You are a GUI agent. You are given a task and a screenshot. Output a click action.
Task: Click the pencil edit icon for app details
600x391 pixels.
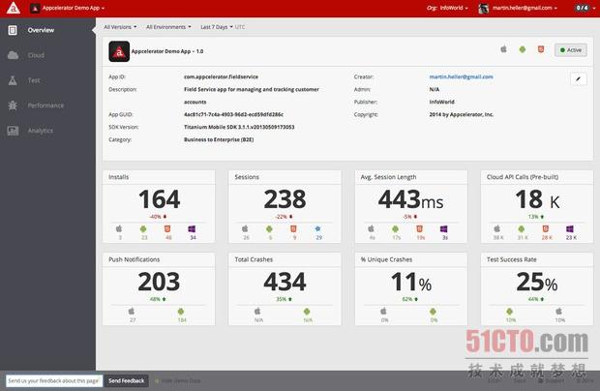pyautogui.click(x=578, y=79)
